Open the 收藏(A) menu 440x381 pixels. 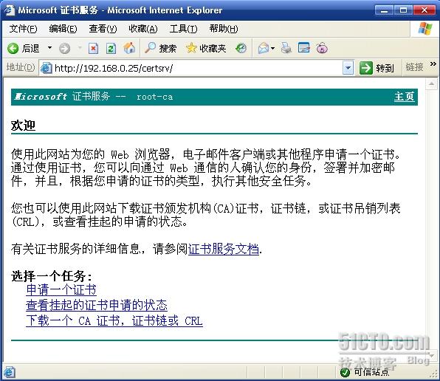143,29
